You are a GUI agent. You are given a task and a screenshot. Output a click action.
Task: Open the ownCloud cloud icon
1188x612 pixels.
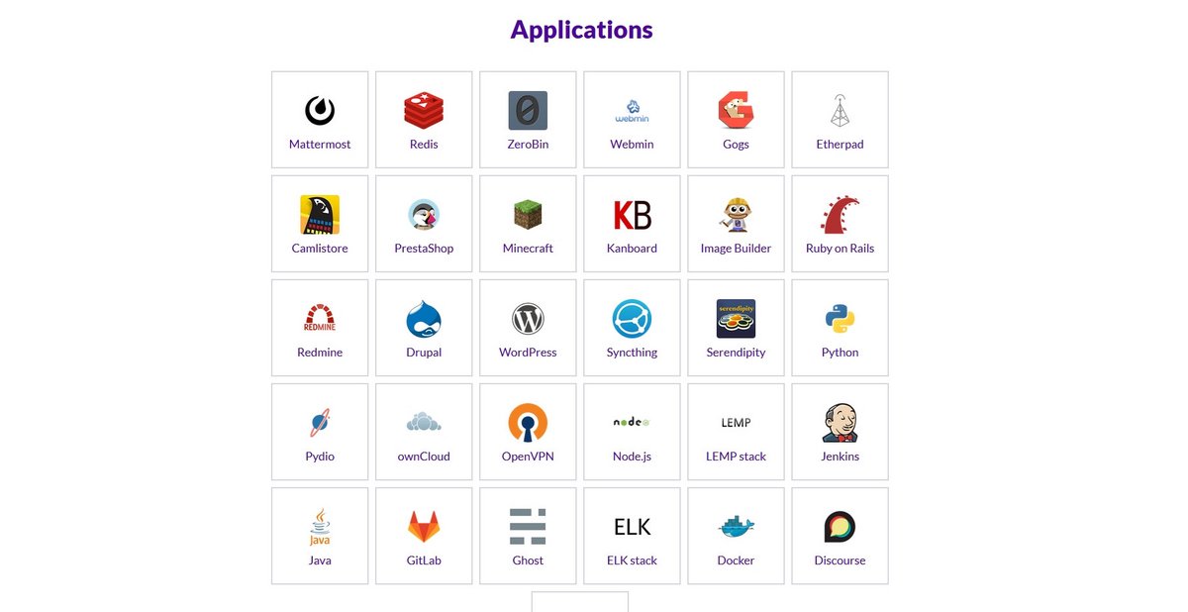[x=424, y=423]
